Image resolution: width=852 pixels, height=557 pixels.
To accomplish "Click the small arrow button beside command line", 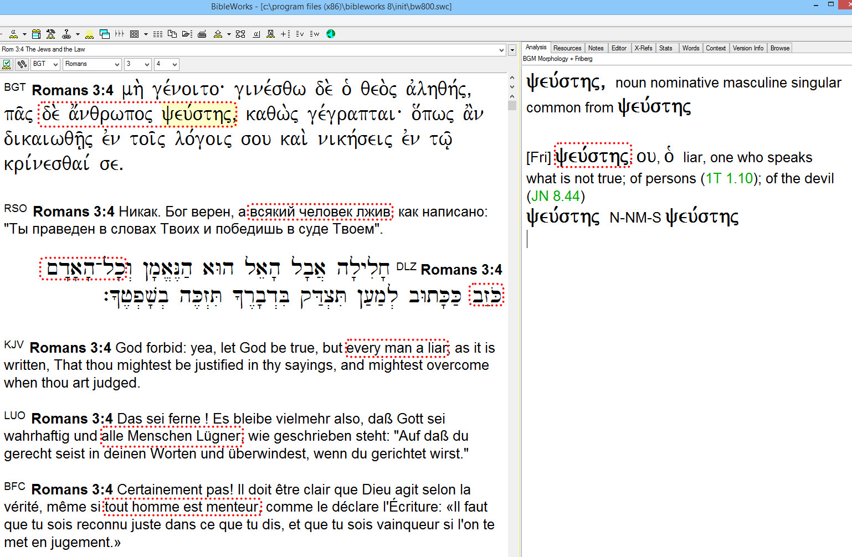I will pos(512,50).
